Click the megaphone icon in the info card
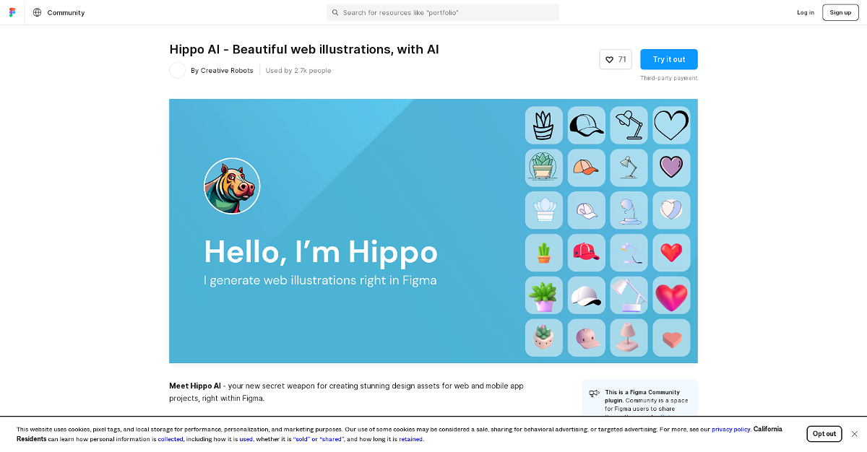This screenshot has width=867, height=452. click(594, 394)
